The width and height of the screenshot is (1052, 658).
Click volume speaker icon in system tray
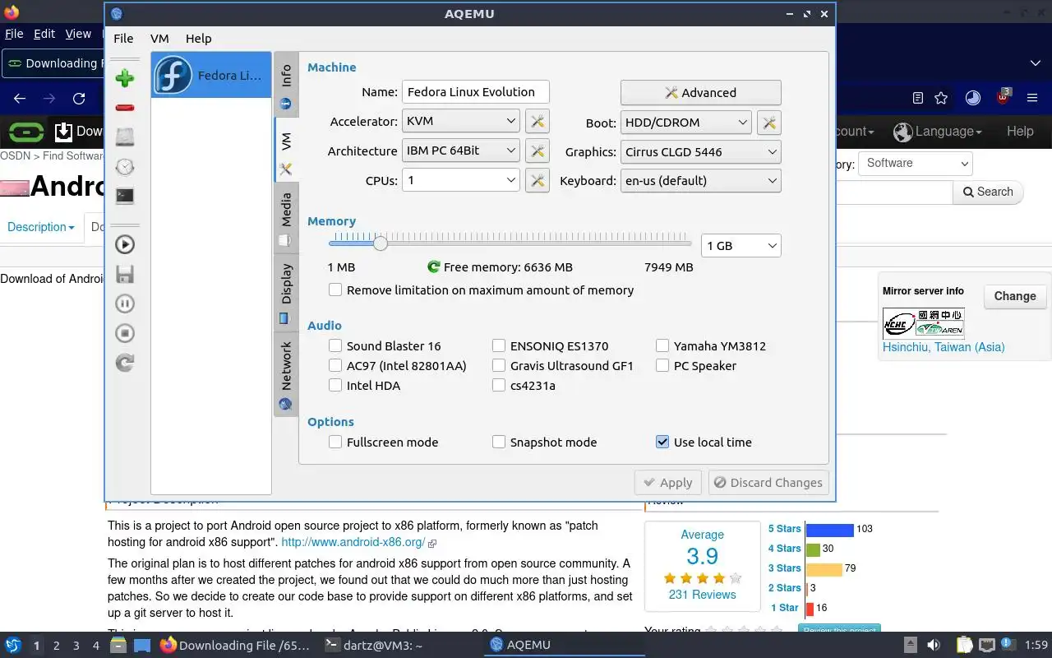tap(934, 645)
